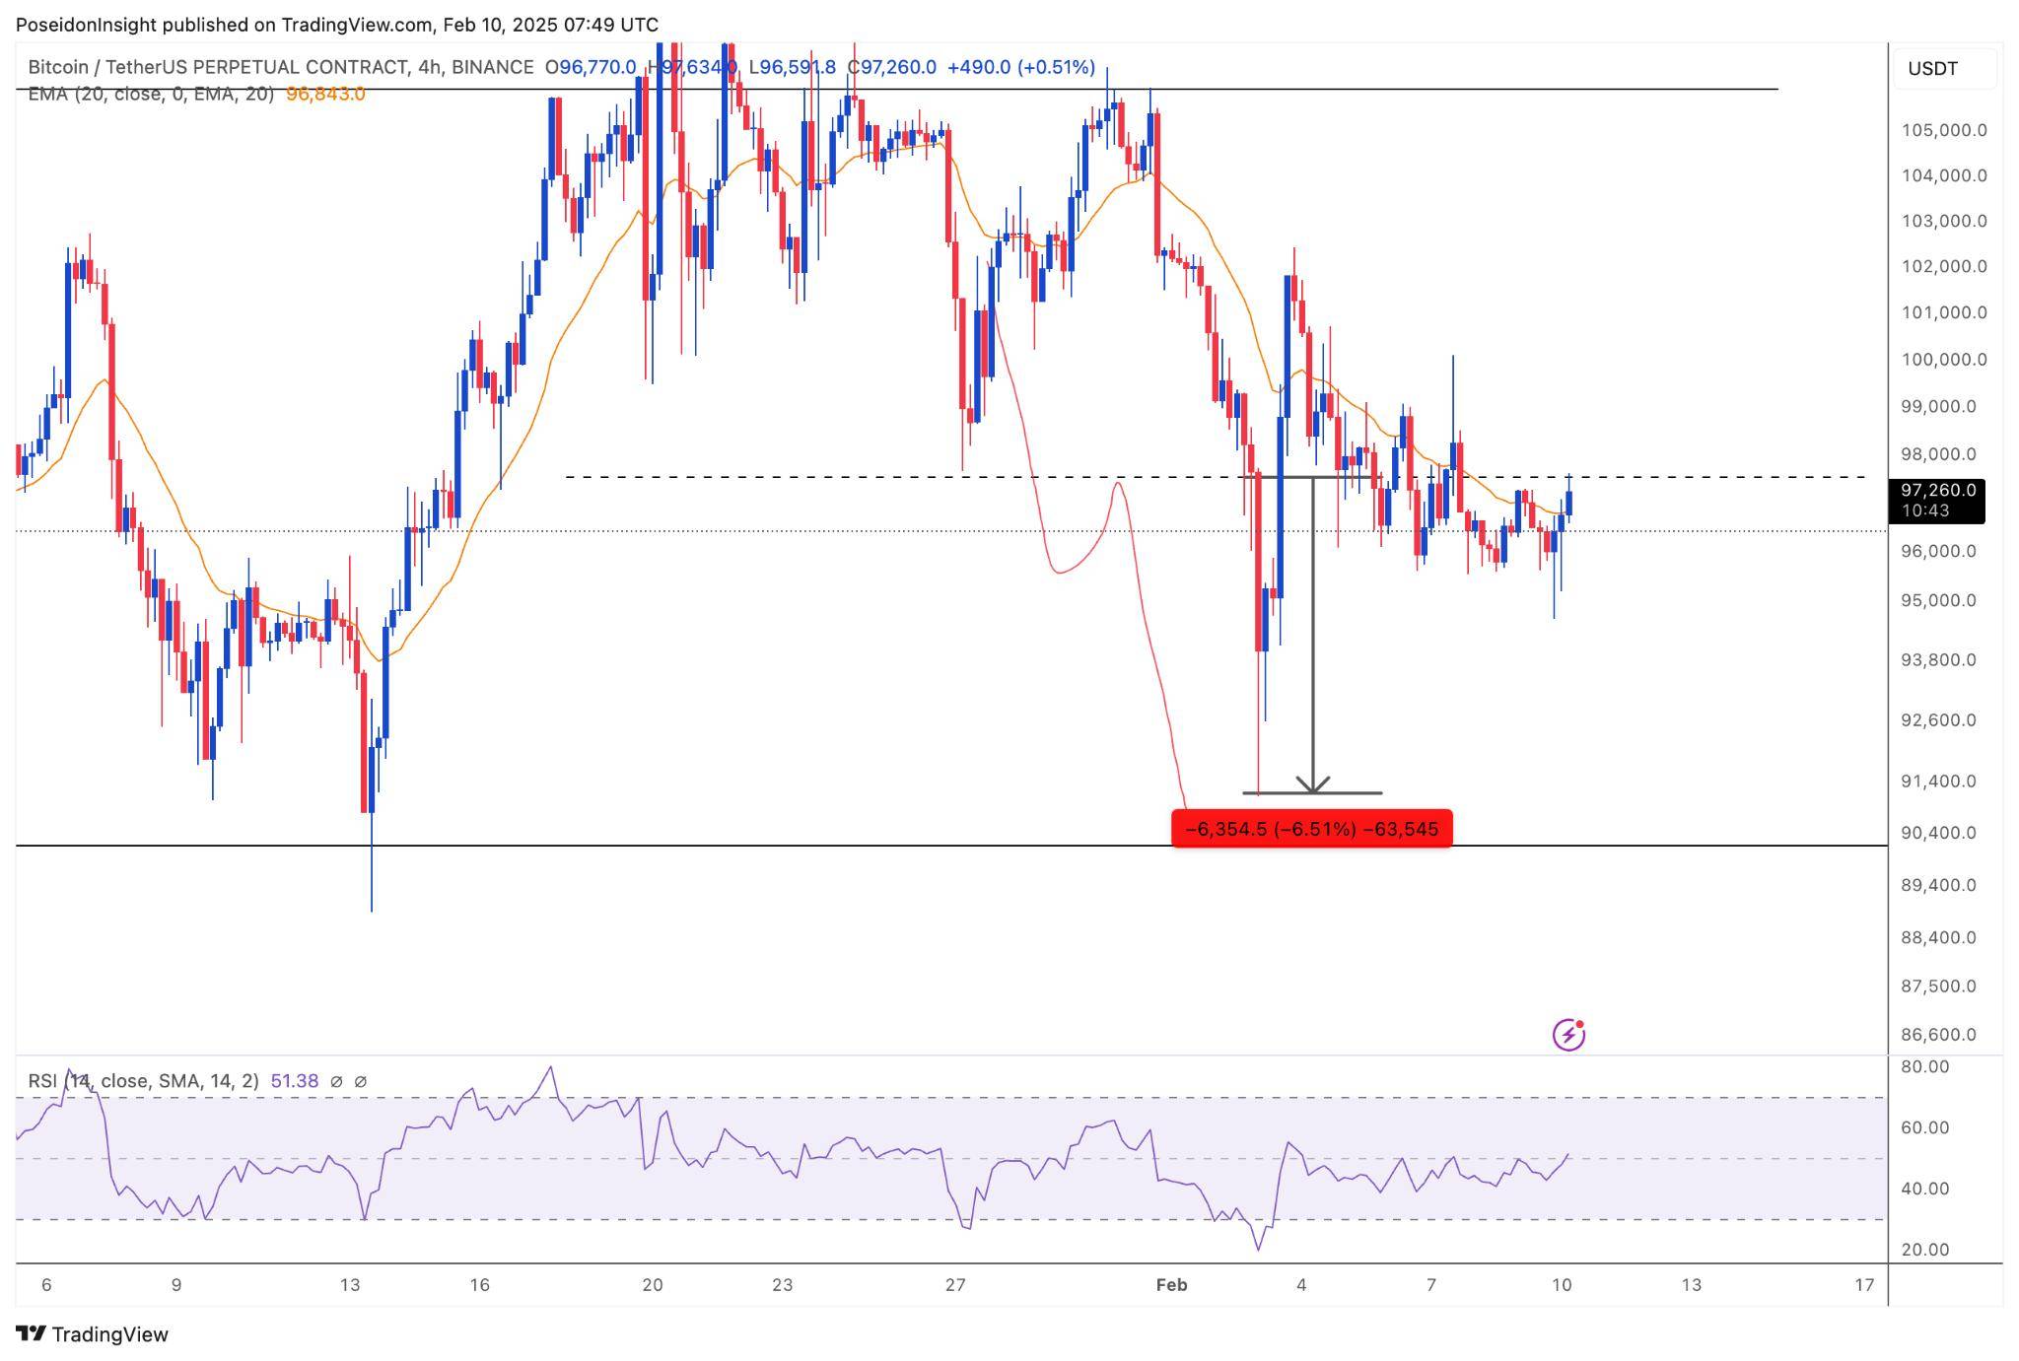The image size is (2019, 1361).
Task: Click the low value L96,591.8
Action: [793, 67]
